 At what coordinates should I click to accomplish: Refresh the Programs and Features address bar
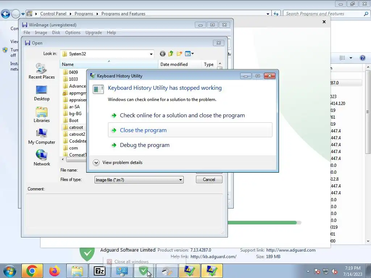click(276, 14)
